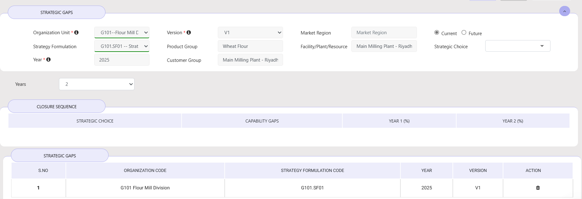582x199 pixels.
Task: Expand the Strategic Choice dropdown
Action: click(517, 46)
